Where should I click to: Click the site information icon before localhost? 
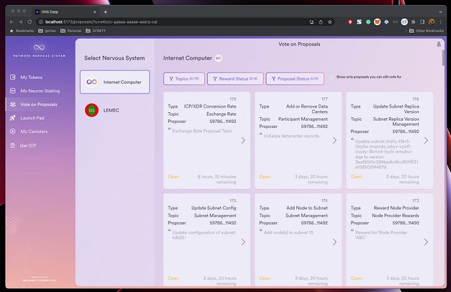click(x=41, y=22)
